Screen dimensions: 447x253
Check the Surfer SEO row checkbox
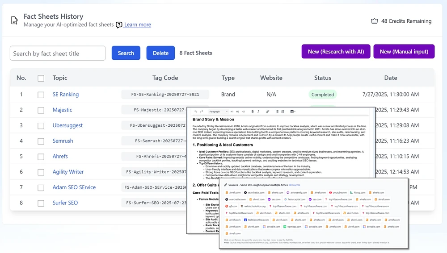coord(41,203)
